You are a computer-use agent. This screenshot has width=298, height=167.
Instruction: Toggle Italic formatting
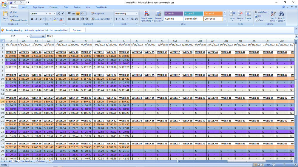36,19
